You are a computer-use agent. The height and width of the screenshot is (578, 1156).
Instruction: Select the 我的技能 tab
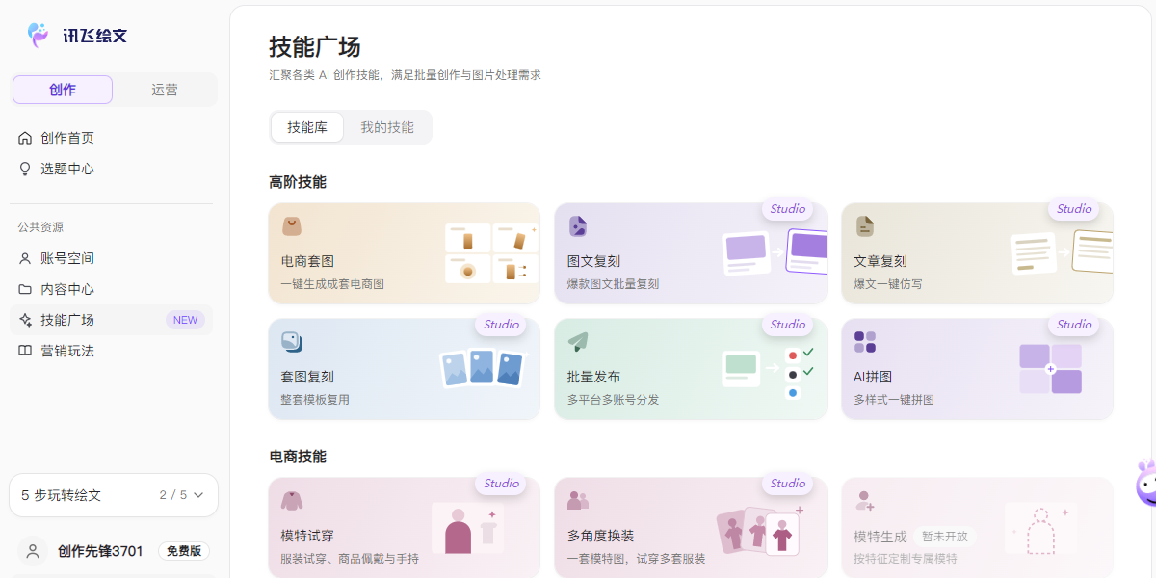(x=387, y=127)
